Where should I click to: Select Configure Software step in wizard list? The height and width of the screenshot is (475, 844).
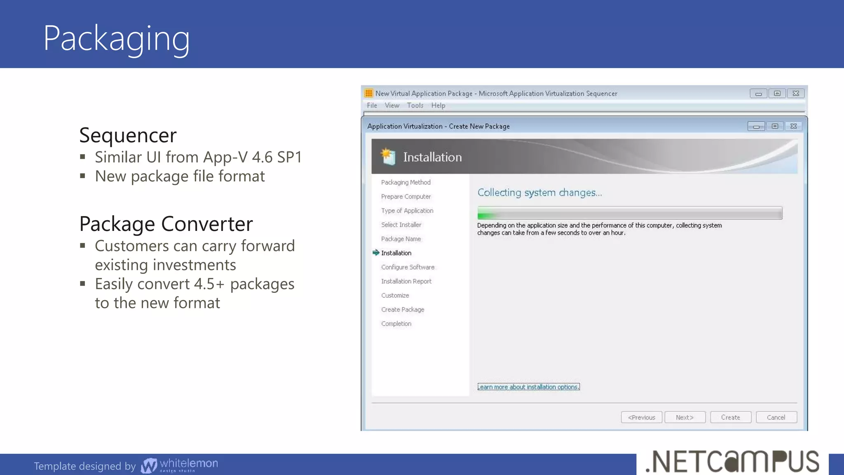pos(408,267)
